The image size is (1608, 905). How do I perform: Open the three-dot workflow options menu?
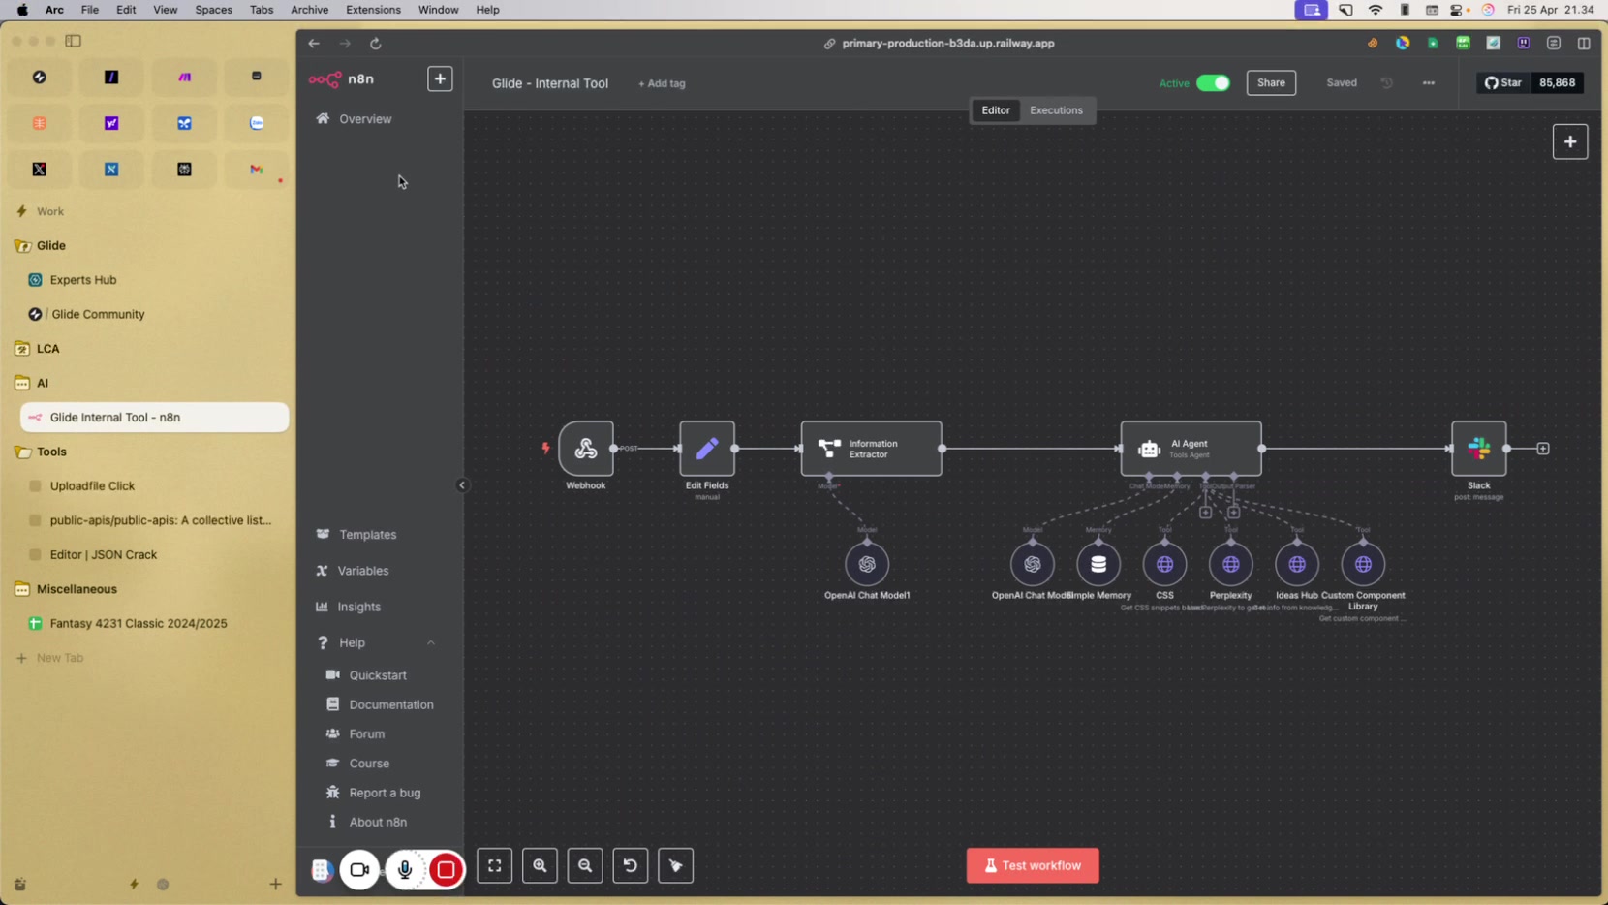1428,83
